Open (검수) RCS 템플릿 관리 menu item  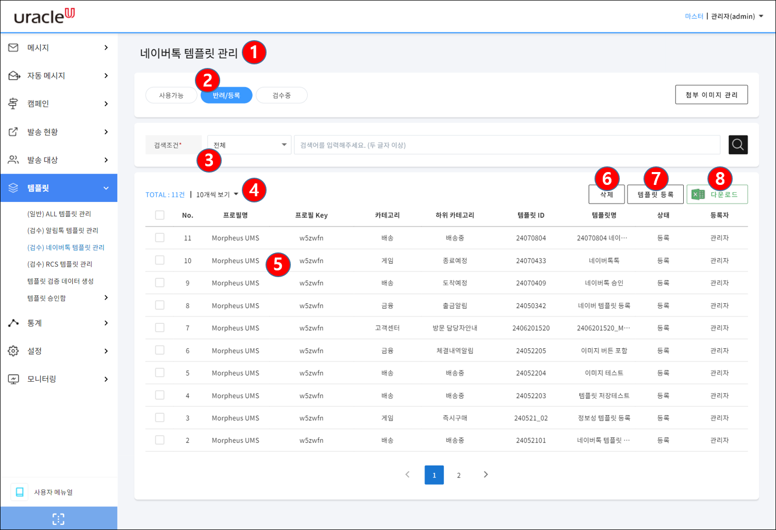click(x=60, y=264)
